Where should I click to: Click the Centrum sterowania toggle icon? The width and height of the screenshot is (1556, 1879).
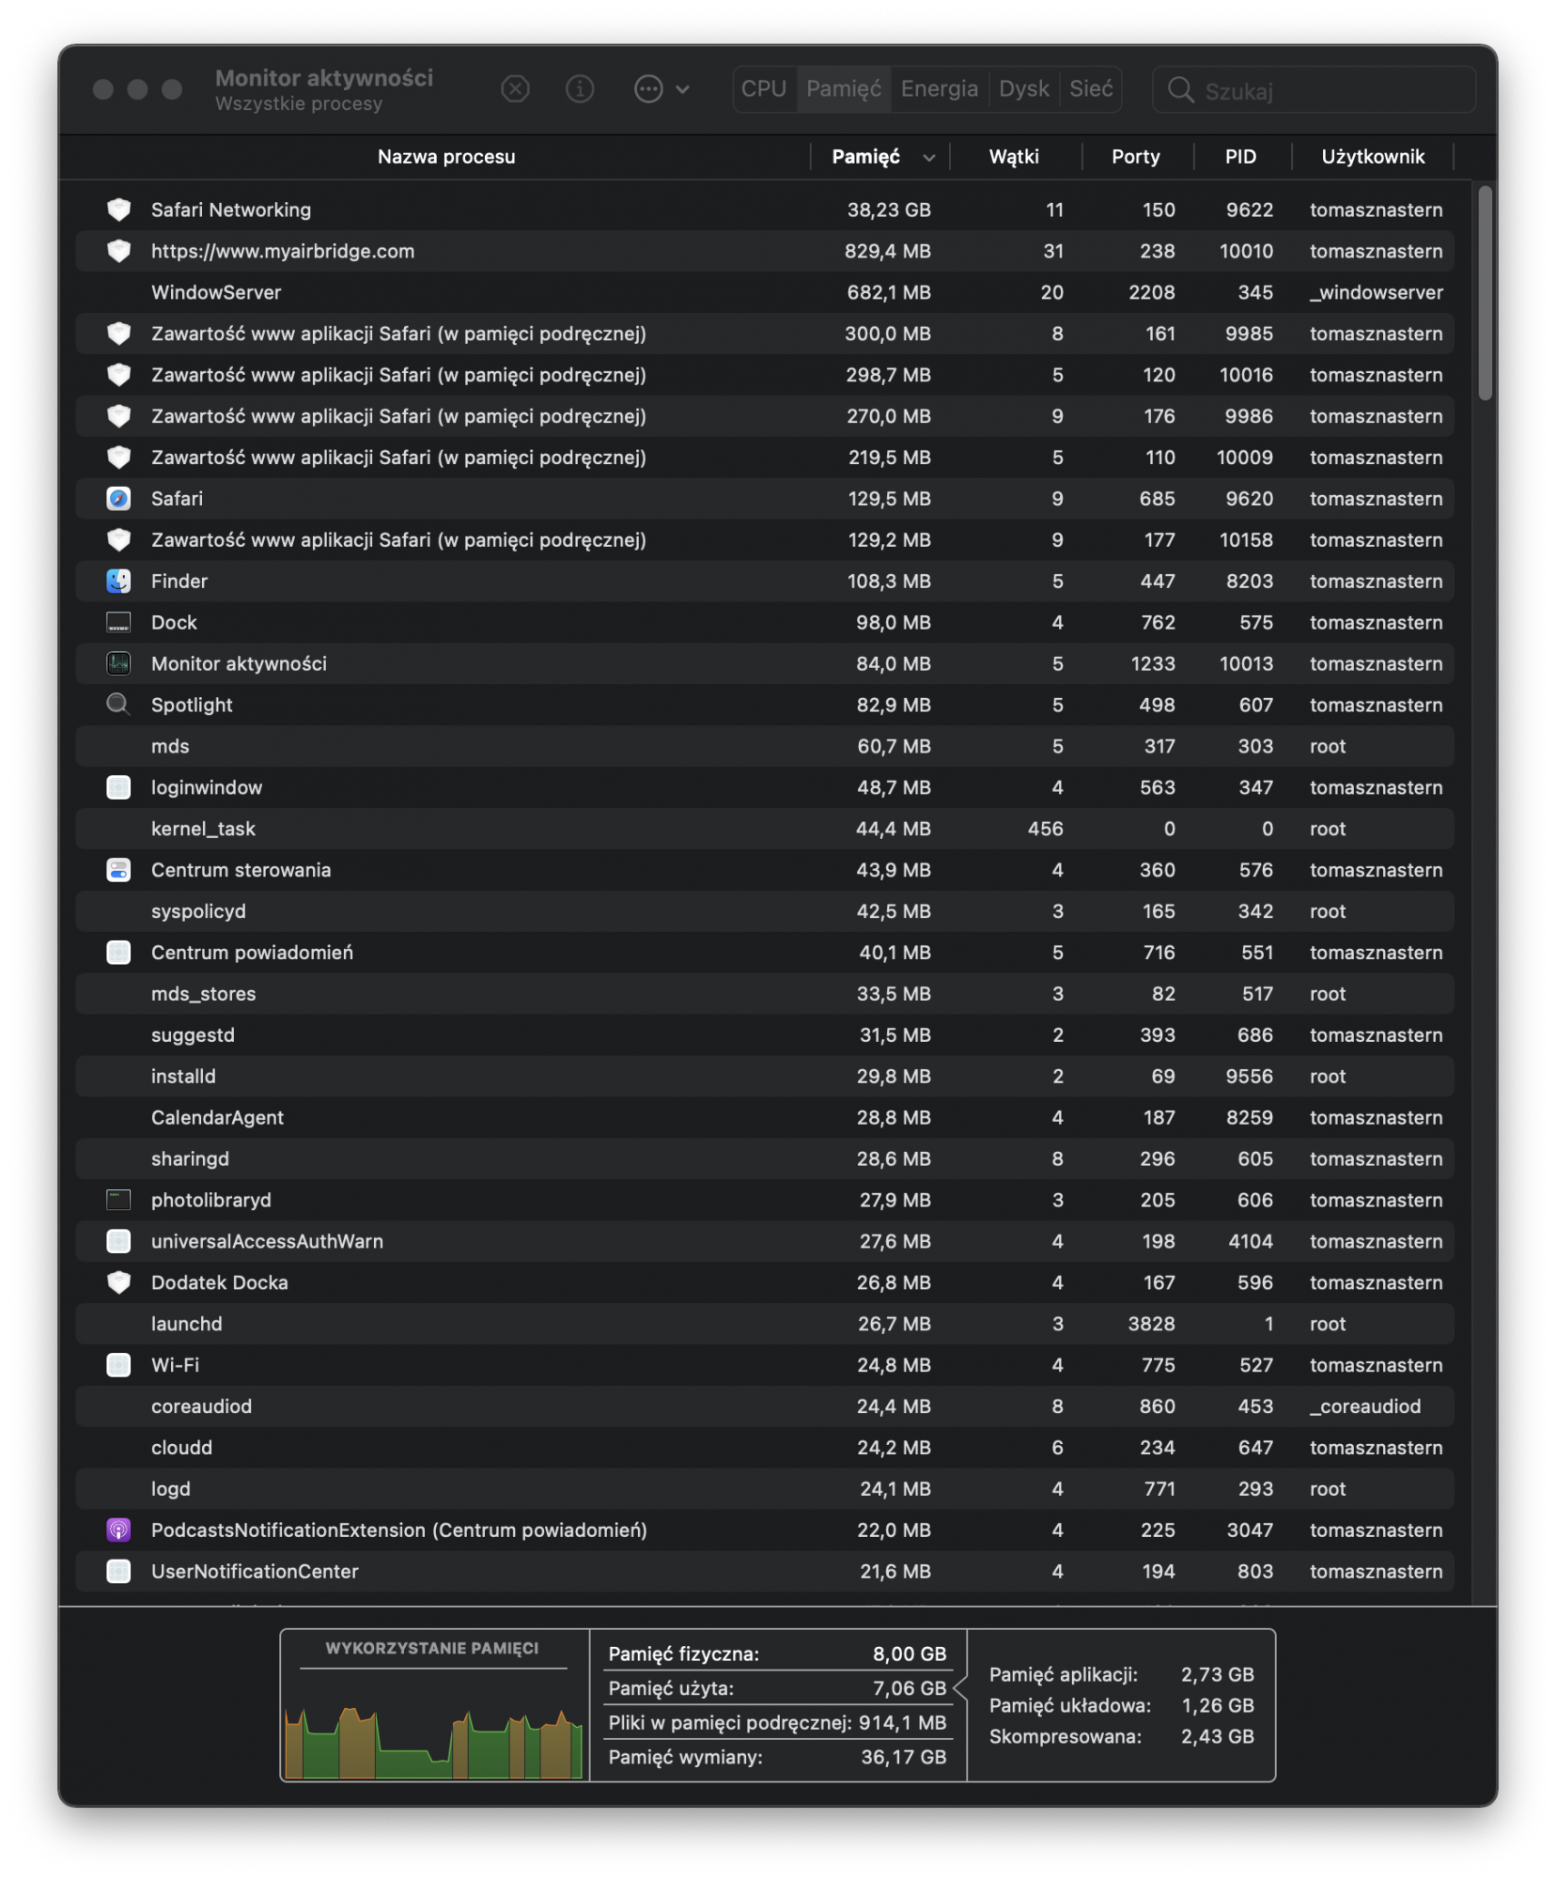[x=118, y=870]
